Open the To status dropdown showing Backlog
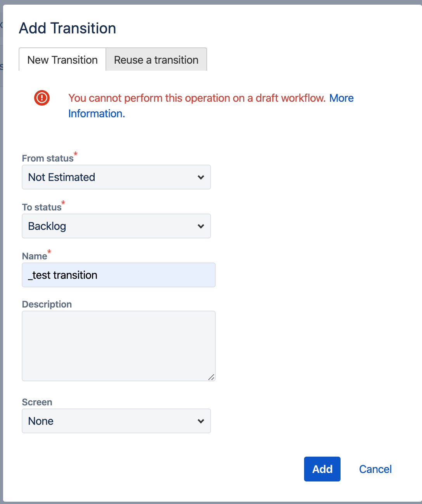 pos(116,226)
